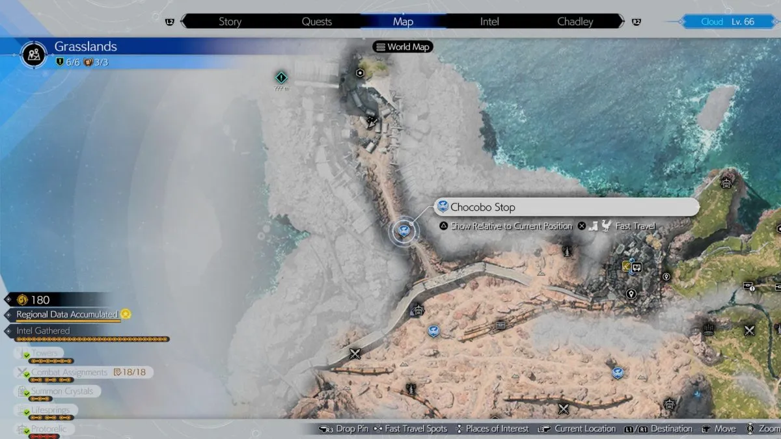
Task: Select the tower icon below the tooltip
Action: (x=568, y=250)
